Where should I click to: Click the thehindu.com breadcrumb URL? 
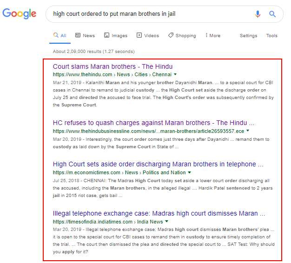pos(112,74)
